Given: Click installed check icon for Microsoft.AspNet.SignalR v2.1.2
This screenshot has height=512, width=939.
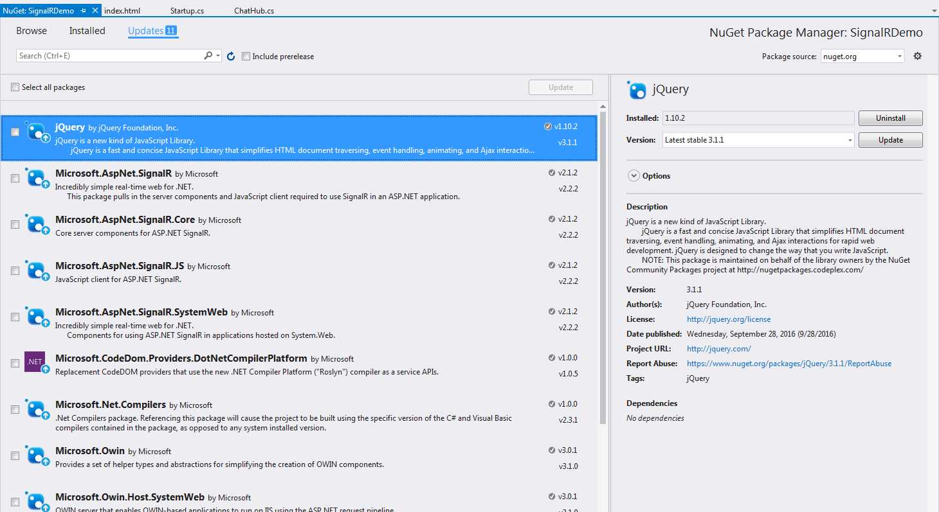Looking at the screenshot, I should click(552, 173).
